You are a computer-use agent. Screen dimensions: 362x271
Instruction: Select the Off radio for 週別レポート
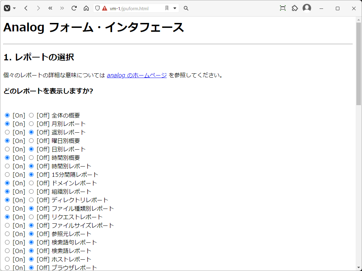click(31, 132)
